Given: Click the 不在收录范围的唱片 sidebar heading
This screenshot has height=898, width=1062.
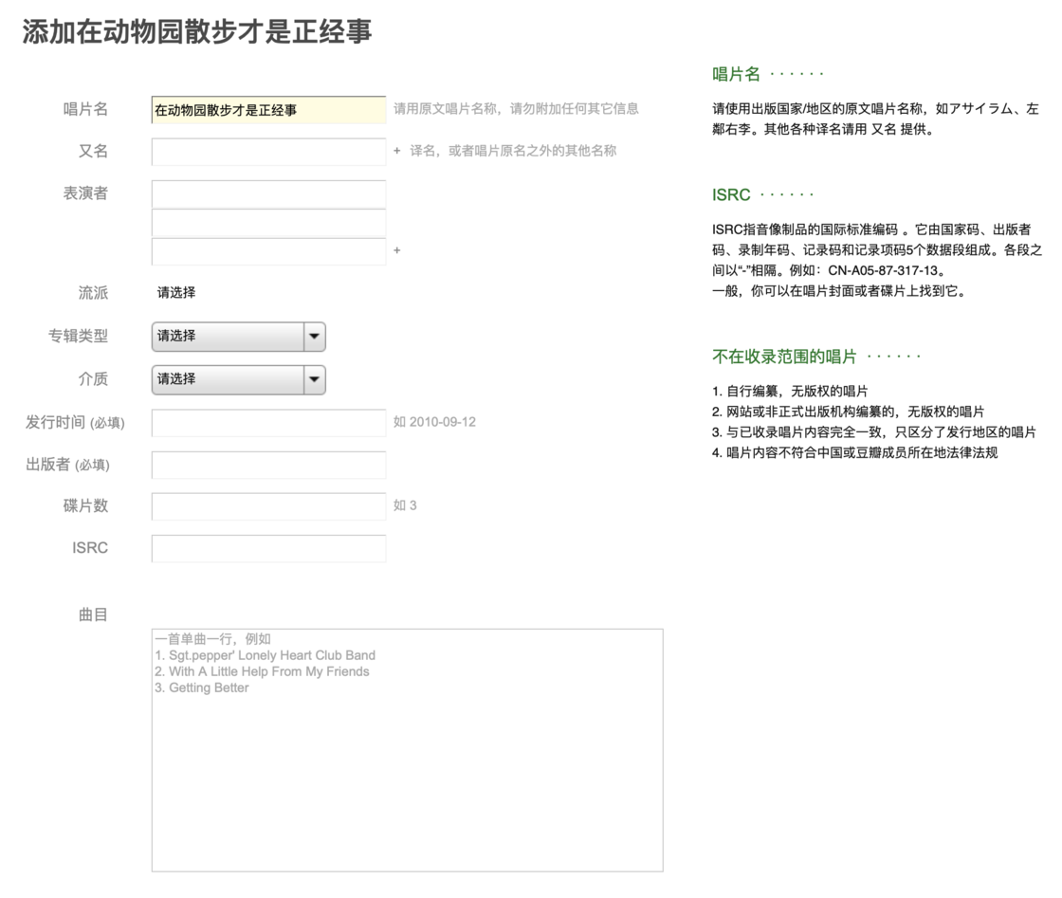Looking at the screenshot, I should click(x=784, y=357).
